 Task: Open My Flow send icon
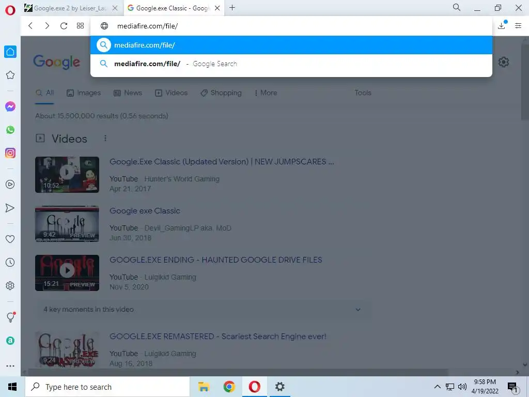(x=10, y=208)
